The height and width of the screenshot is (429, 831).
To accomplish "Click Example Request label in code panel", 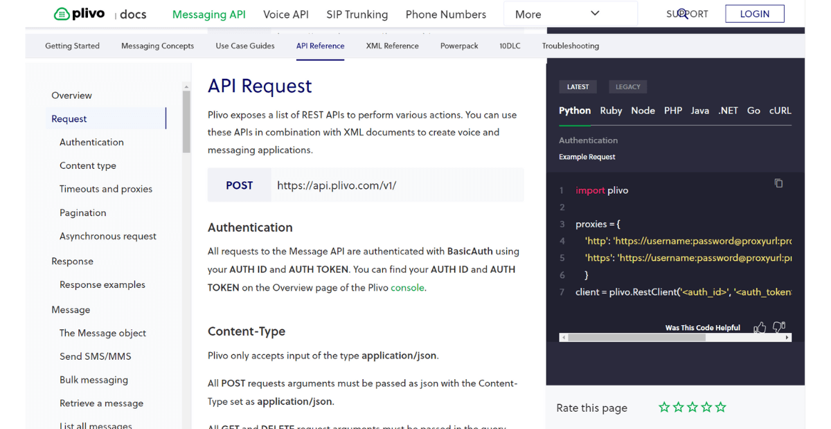I will (x=587, y=157).
